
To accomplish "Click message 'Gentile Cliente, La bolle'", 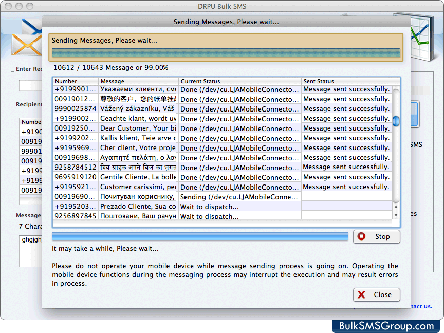I will (138, 177).
